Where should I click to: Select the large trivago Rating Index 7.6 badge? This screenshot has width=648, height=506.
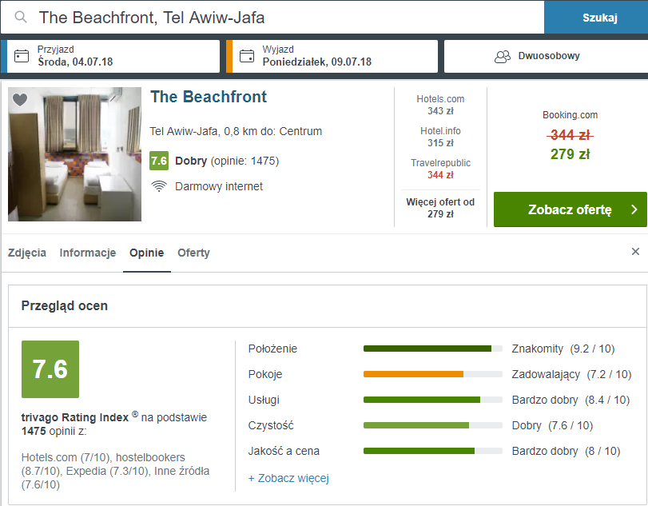(x=50, y=369)
